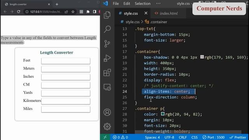
Task: Click the Length Converter heading
Action: pyautogui.click(x=56, y=52)
